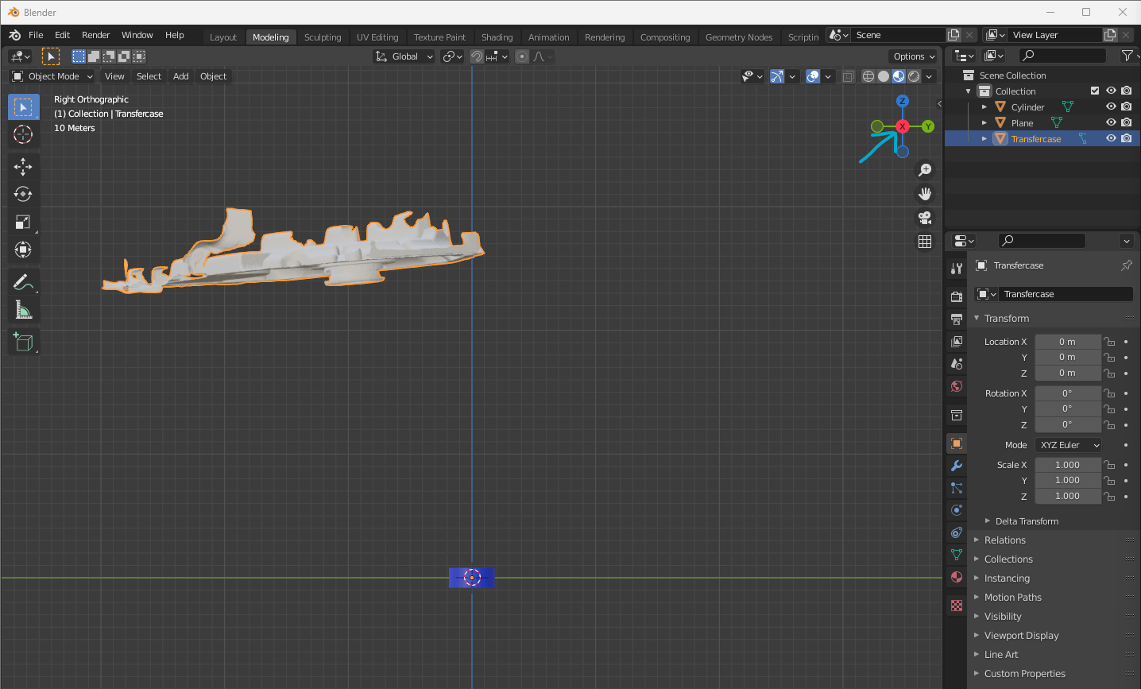Open the Render menu
1141x689 pixels.
[95, 35]
